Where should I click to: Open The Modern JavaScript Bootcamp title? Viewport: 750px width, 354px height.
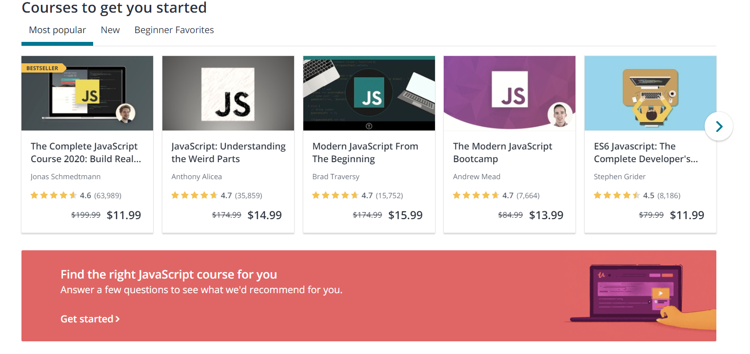coord(503,152)
